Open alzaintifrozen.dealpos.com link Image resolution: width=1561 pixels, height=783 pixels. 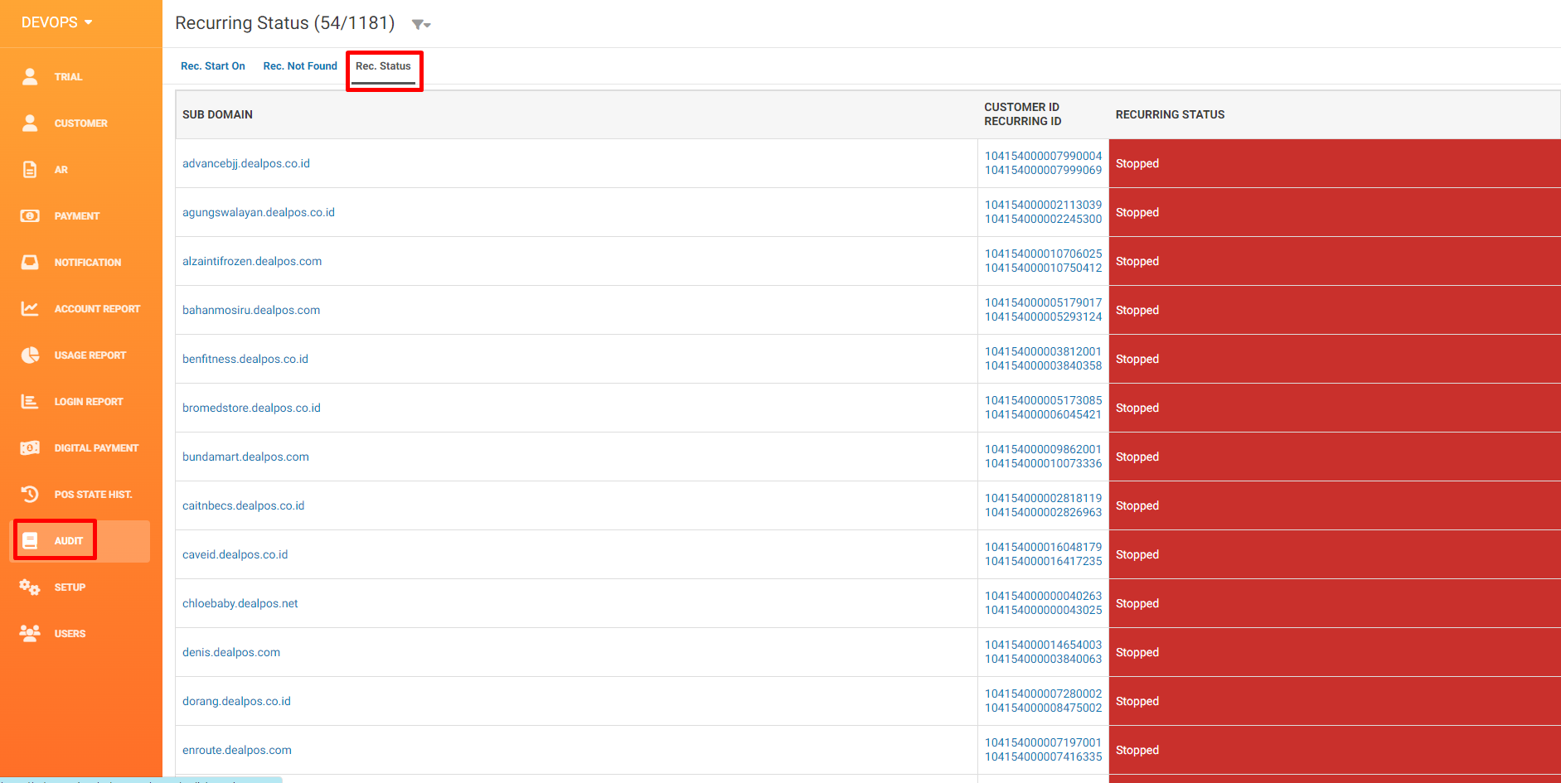[x=252, y=262]
